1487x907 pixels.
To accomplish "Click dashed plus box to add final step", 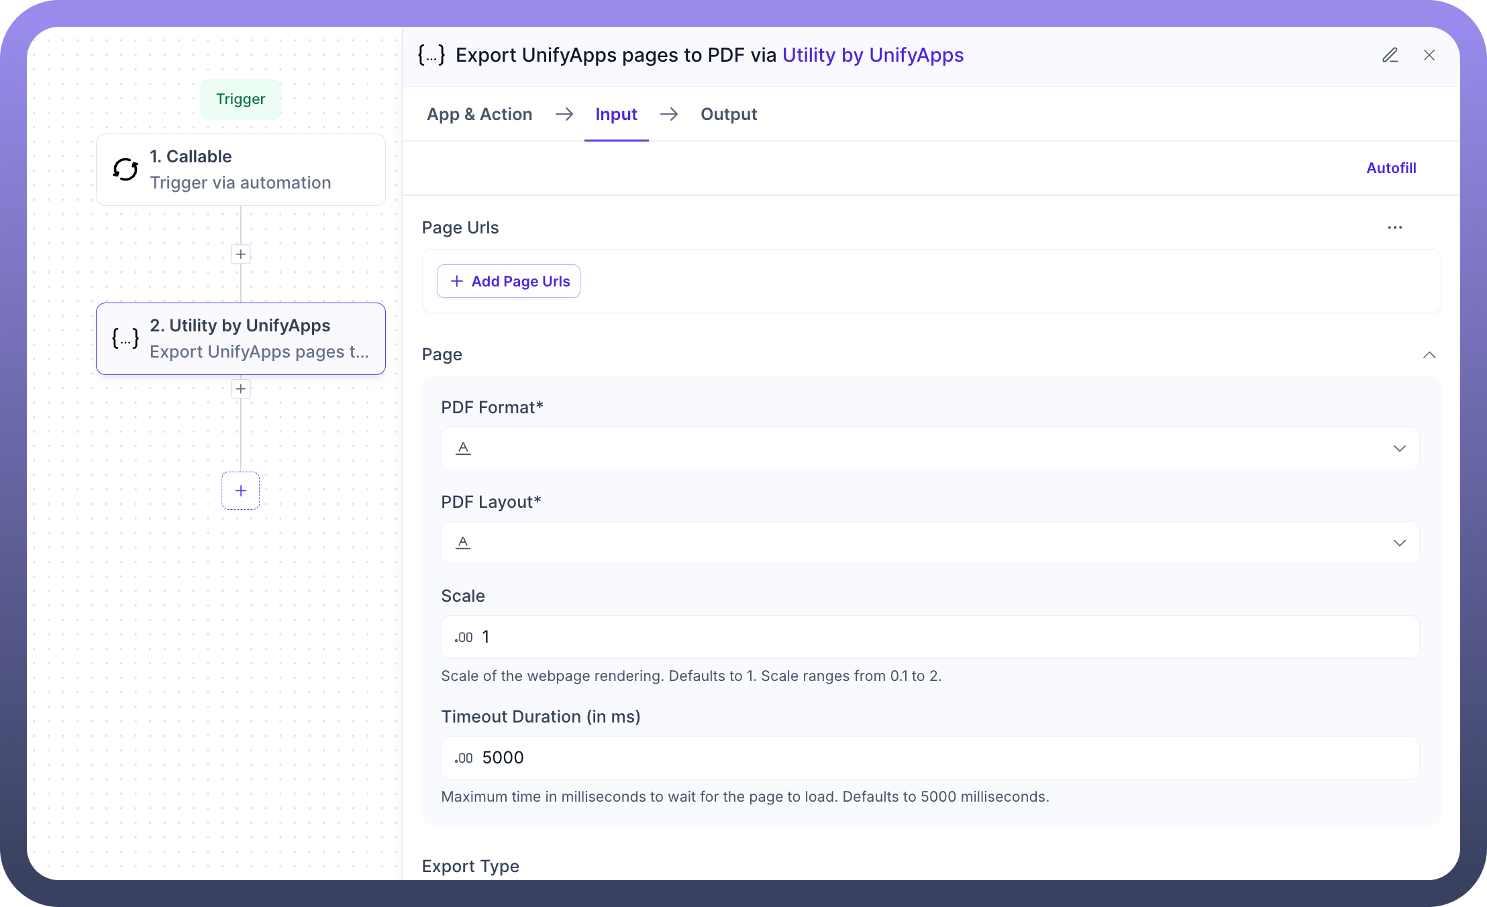I will click(241, 490).
